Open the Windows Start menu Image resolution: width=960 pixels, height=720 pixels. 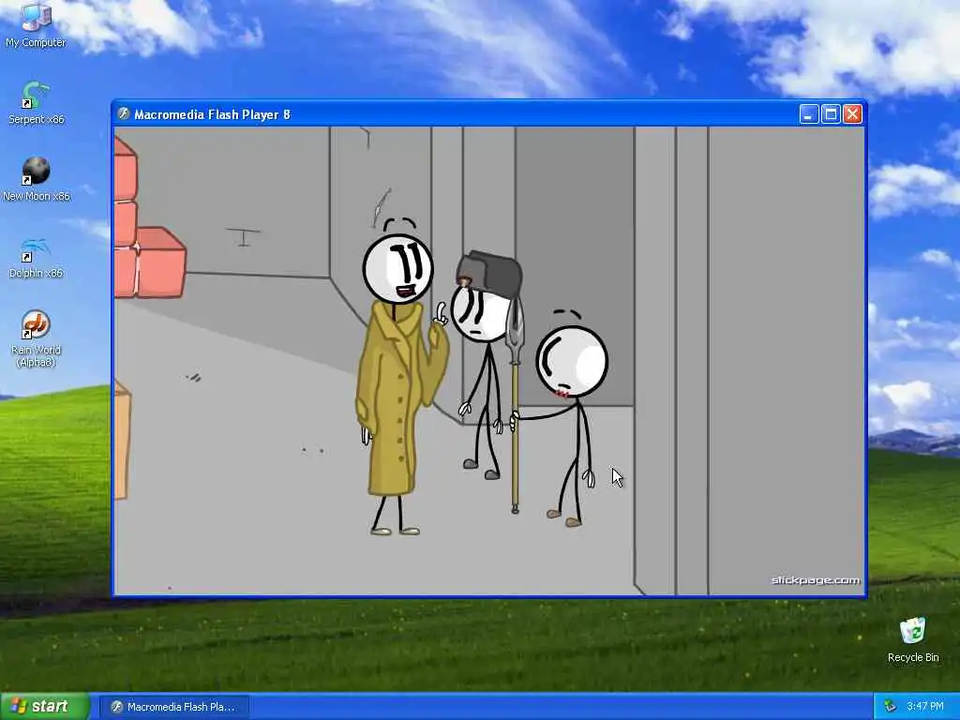pyautogui.click(x=45, y=706)
